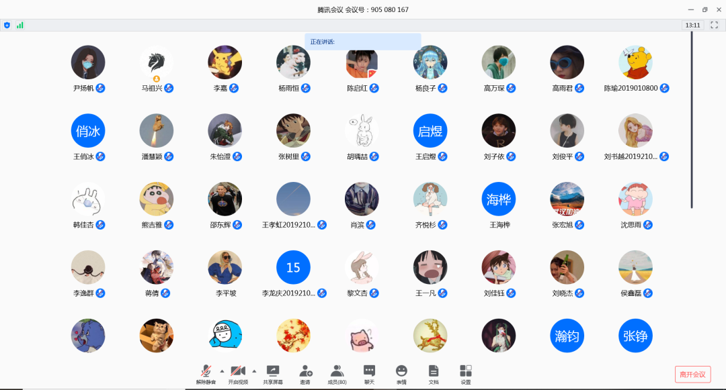Click the 离开会议 leave meeting button
This screenshot has height=390, width=726.
(x=692, y=374)
